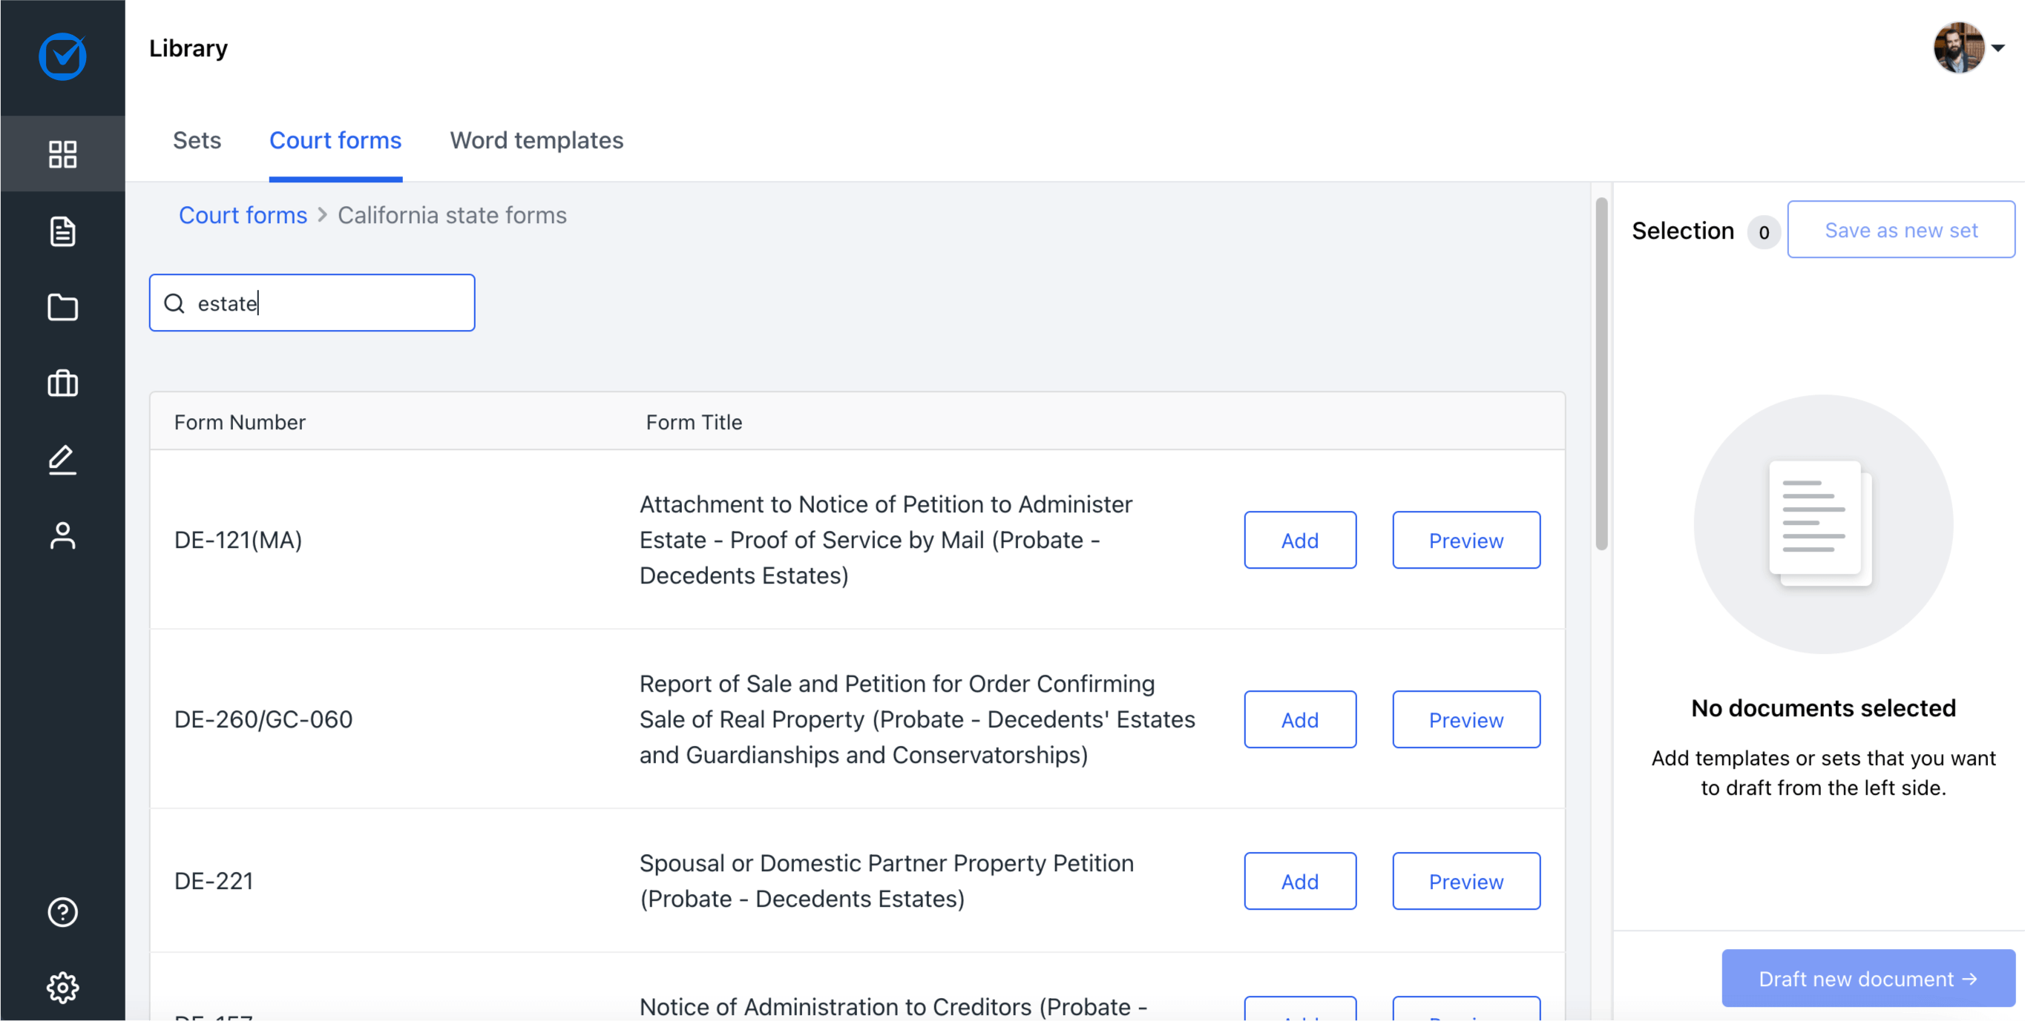This screenshot has height=1021, width=2025.
Task: Open the dashboard grid icon in sidebar
Action: coord(62,154)
